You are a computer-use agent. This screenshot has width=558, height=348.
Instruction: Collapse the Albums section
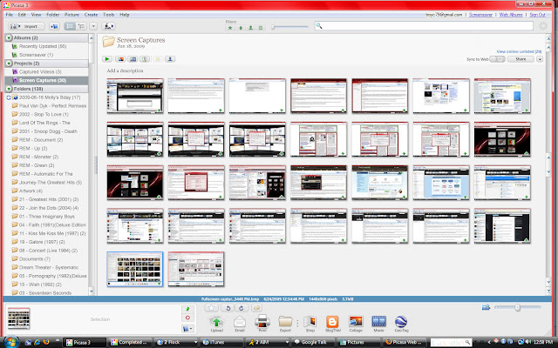pos(9,39)
